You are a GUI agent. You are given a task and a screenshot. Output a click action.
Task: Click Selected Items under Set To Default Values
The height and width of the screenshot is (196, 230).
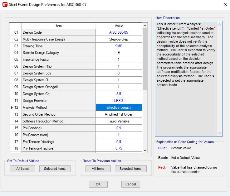[55, 169]
